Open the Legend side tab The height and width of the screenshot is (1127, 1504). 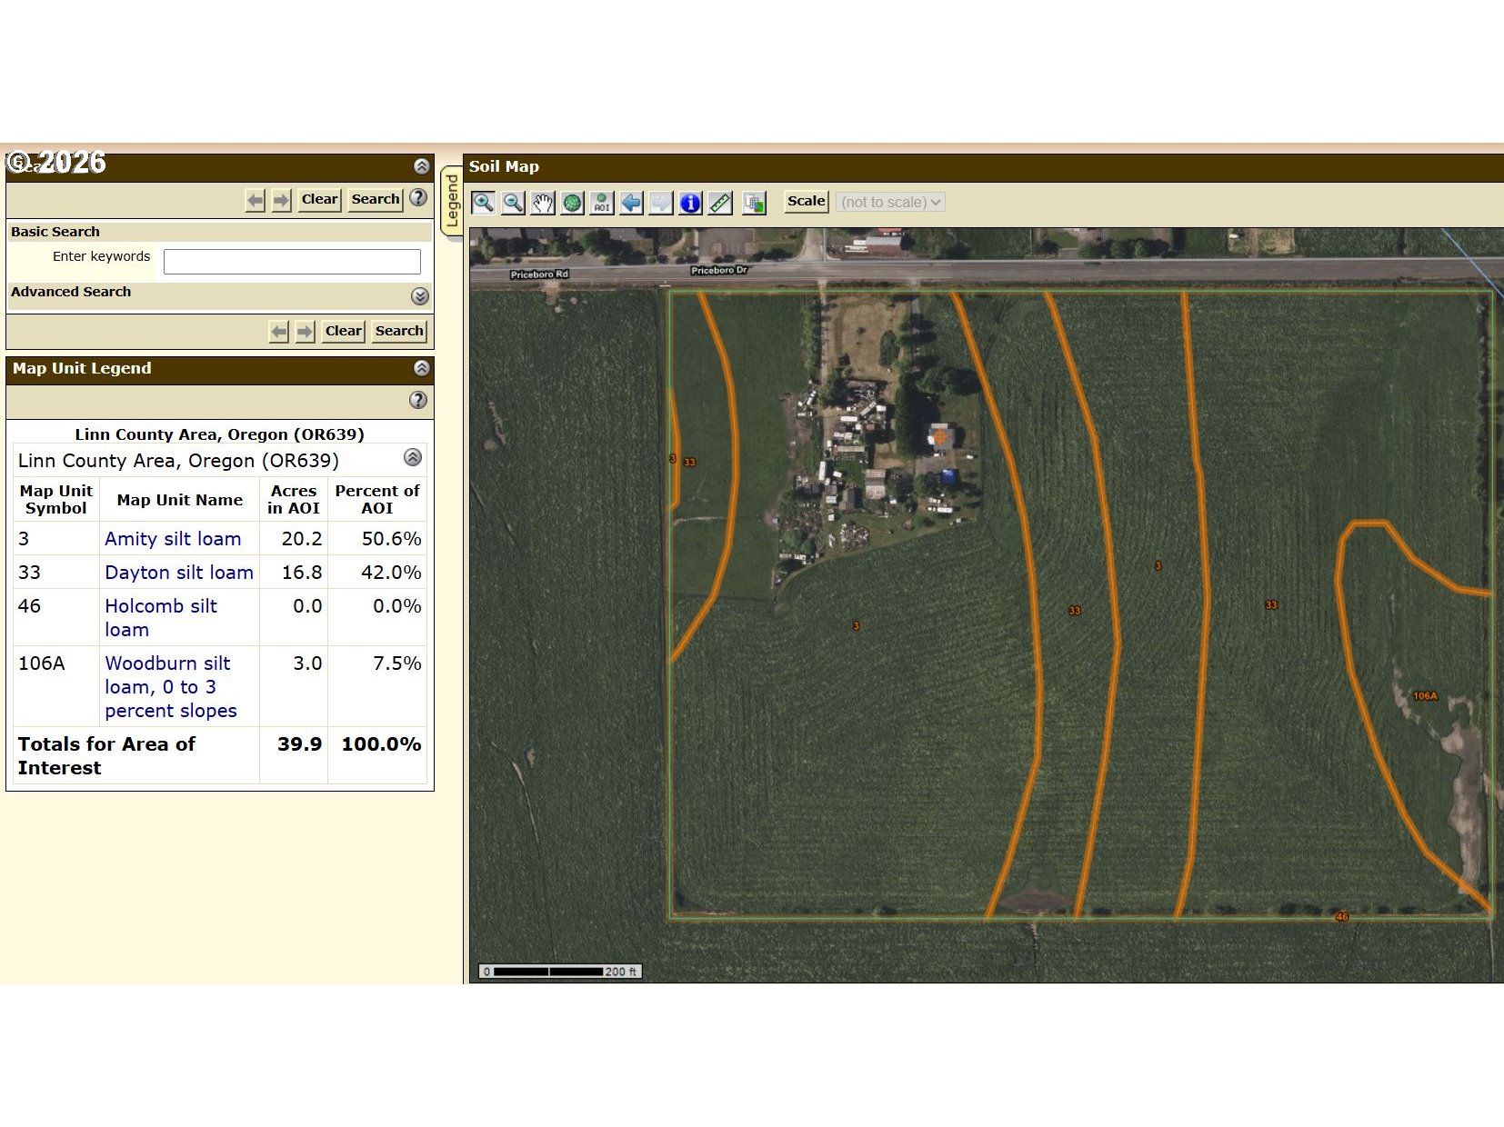(452, 202)
